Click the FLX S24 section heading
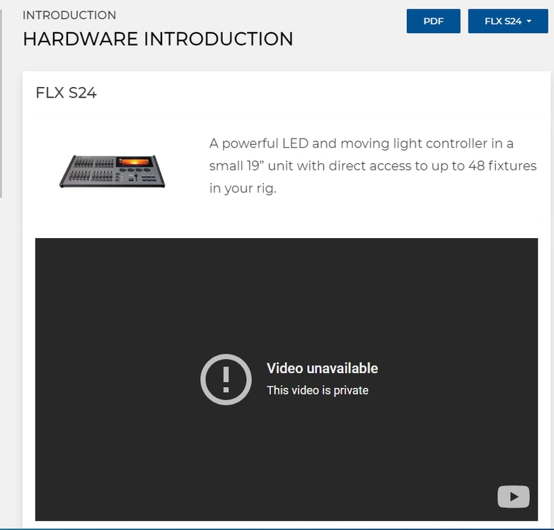This screenshot has height=530, width=554. [x=66, y=93]
